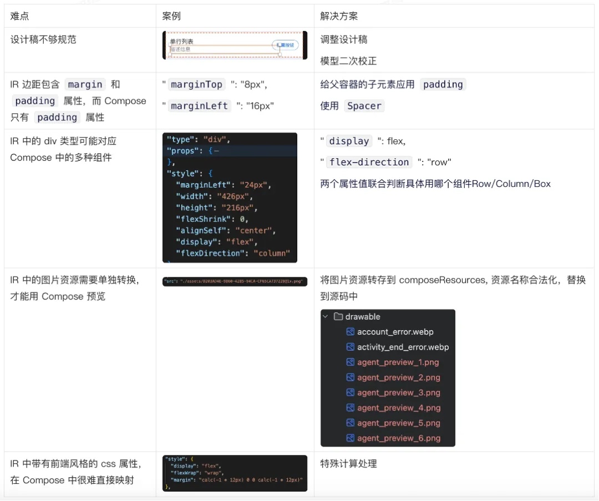Click the drawable folder icon
This screenshot has height=501, width=599.
(x=338, y=317)
